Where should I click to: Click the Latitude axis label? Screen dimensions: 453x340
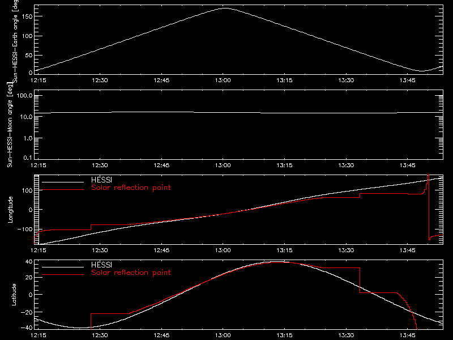coord(14,294)
